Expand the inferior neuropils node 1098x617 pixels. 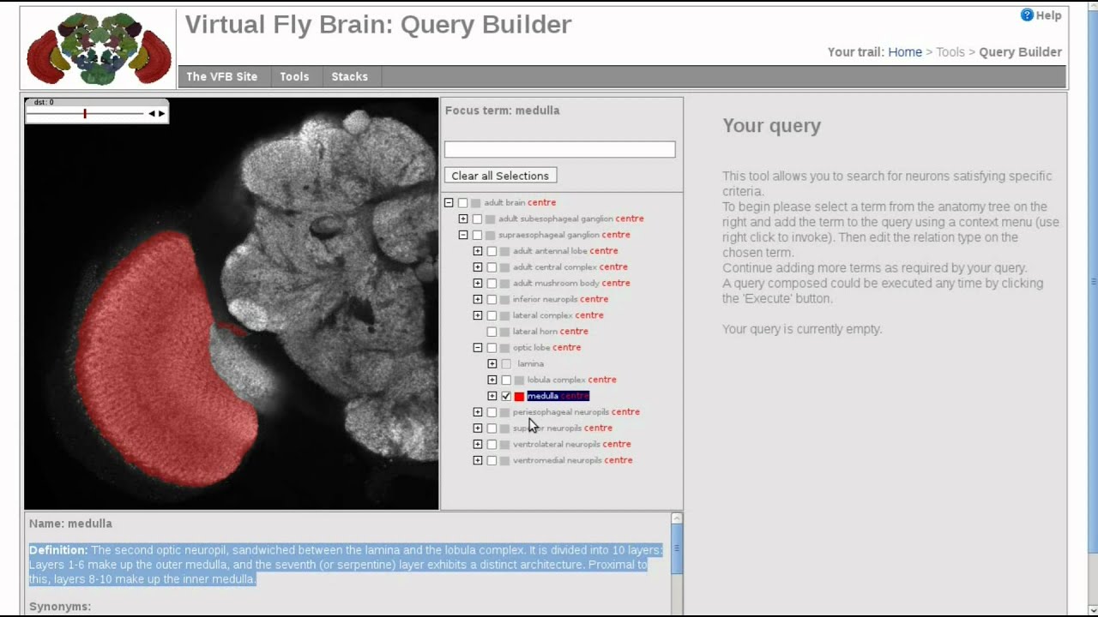(x=478, y=299)
